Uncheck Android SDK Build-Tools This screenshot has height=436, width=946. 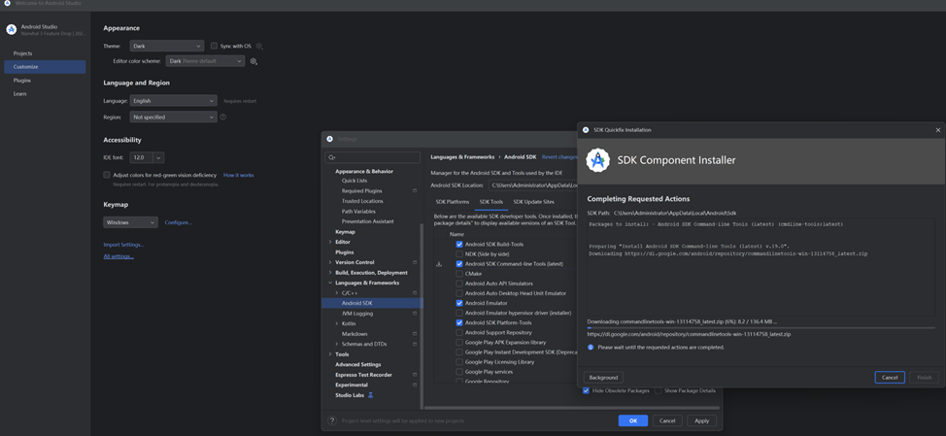(x=459, y=245)
